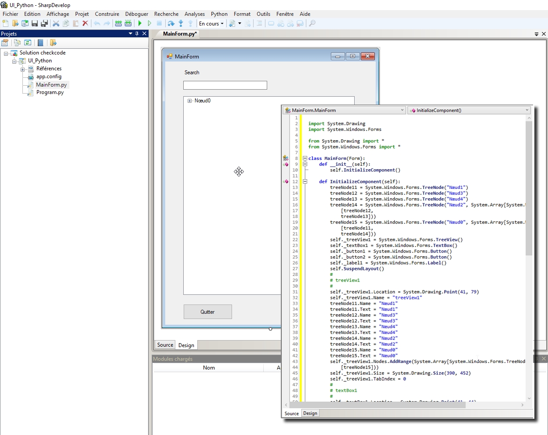The image size is (548, 435).
Task: Select Program.py in the project tree
Action: (50, 92)
